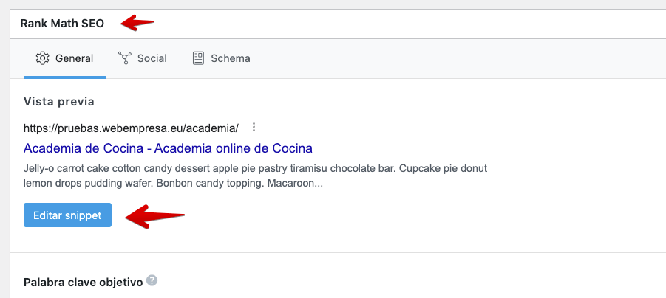Click help icon next to Palabra clave objetivo

[x=152, y=280]
